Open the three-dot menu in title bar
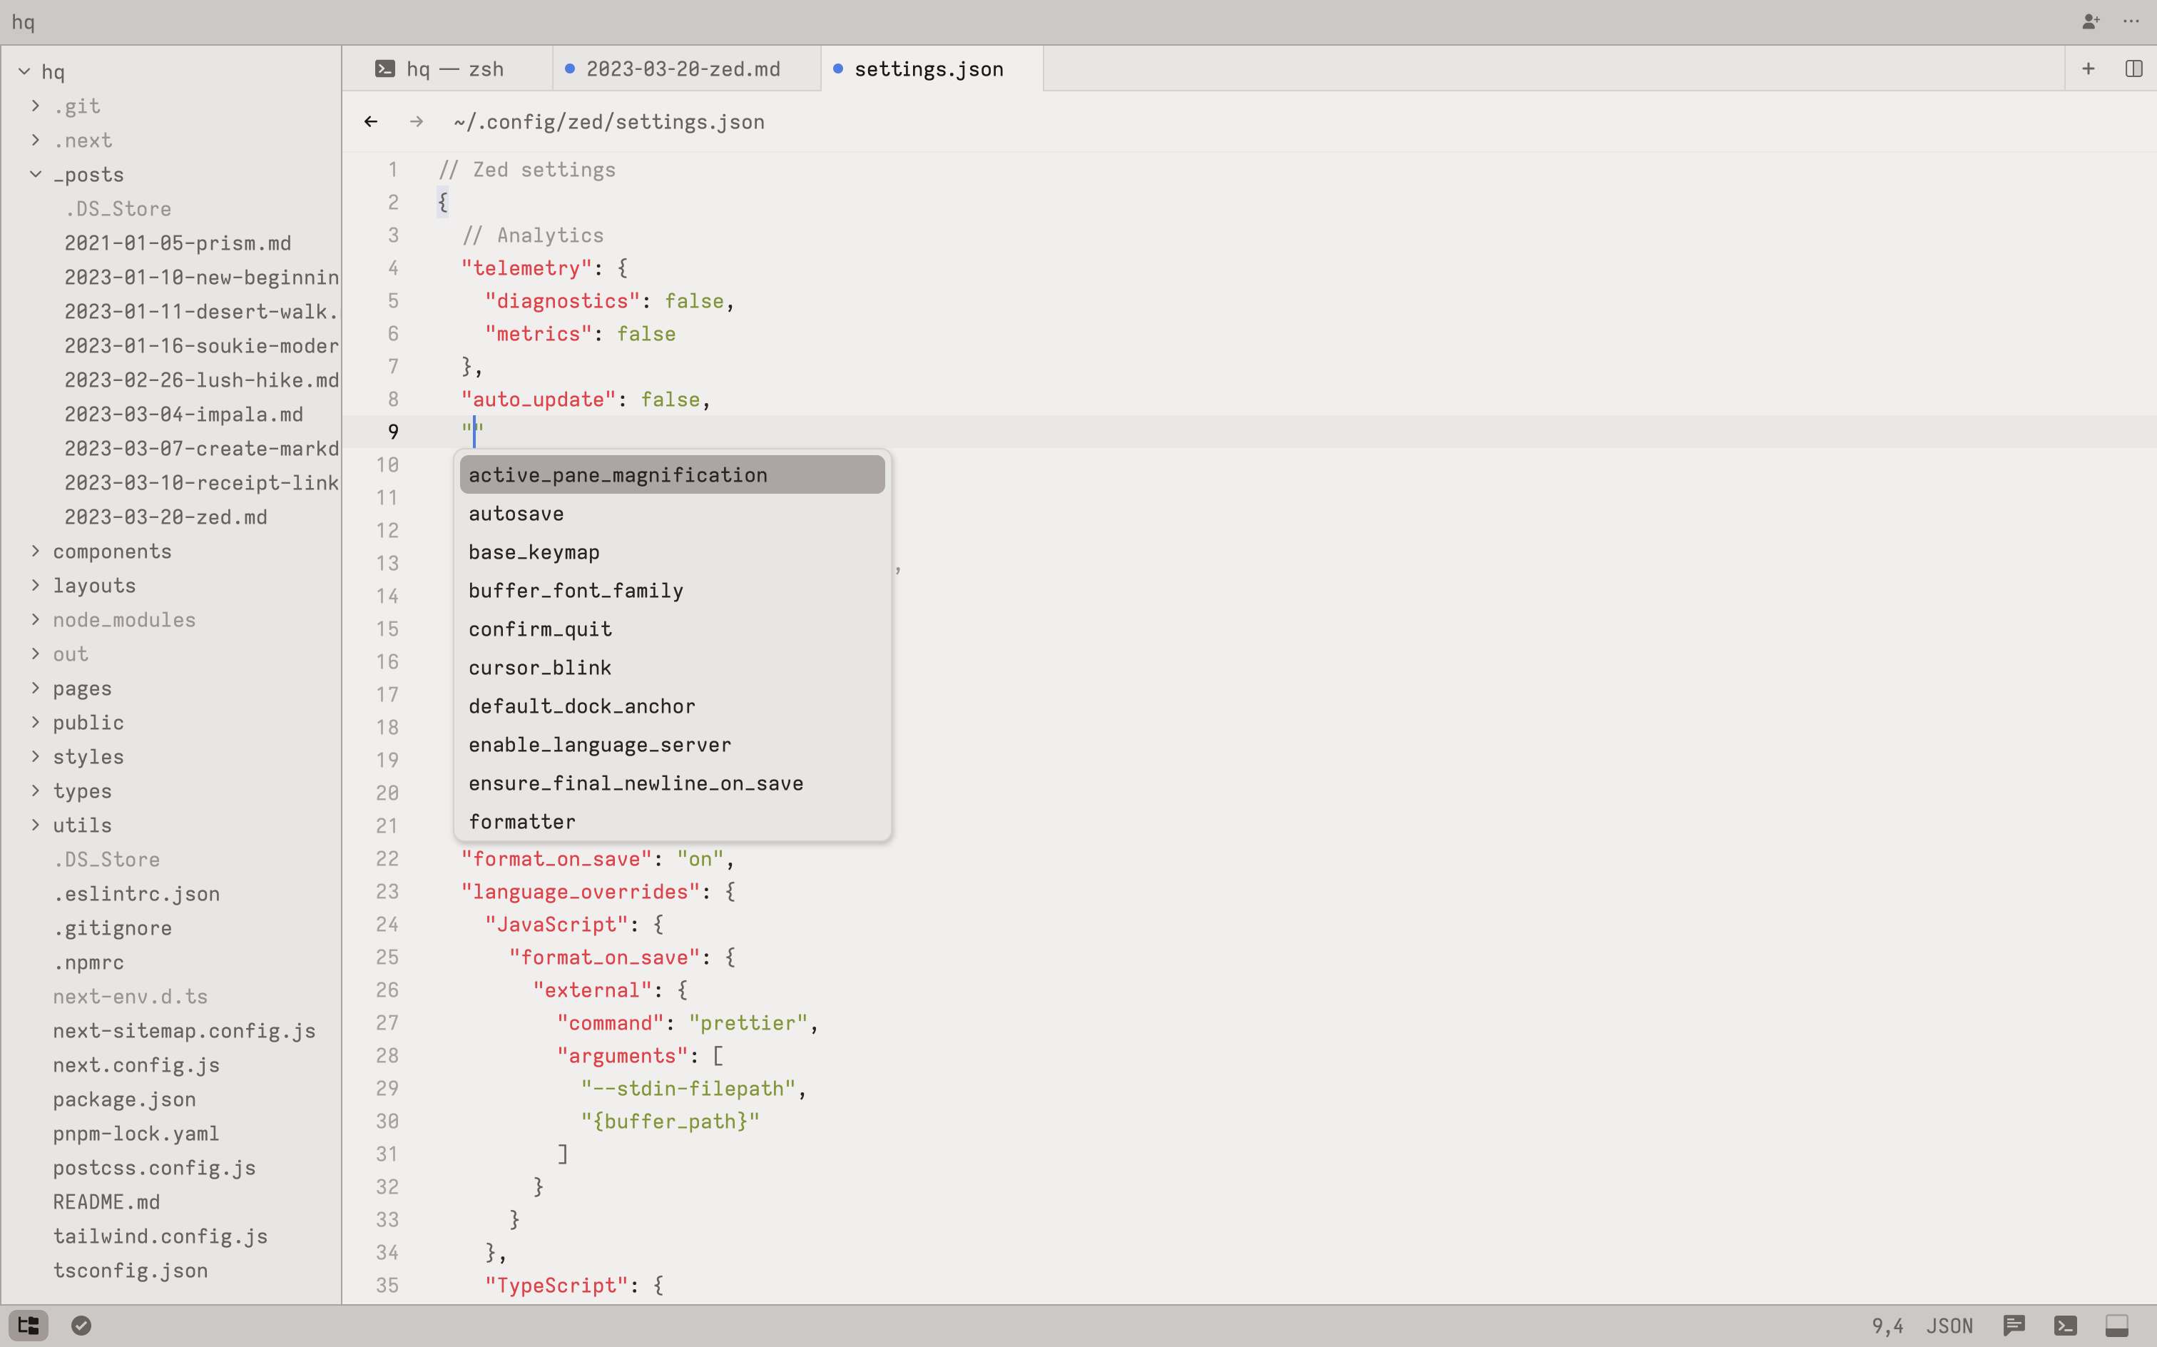 pos(2131,21)
